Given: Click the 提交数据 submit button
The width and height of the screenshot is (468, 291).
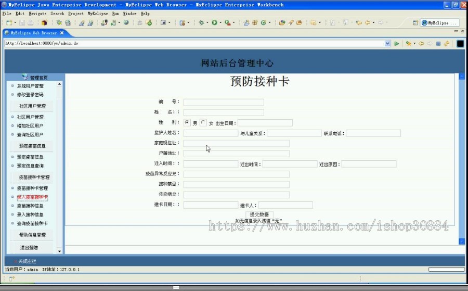Looking at the screenshot, I should click(259, 214).
